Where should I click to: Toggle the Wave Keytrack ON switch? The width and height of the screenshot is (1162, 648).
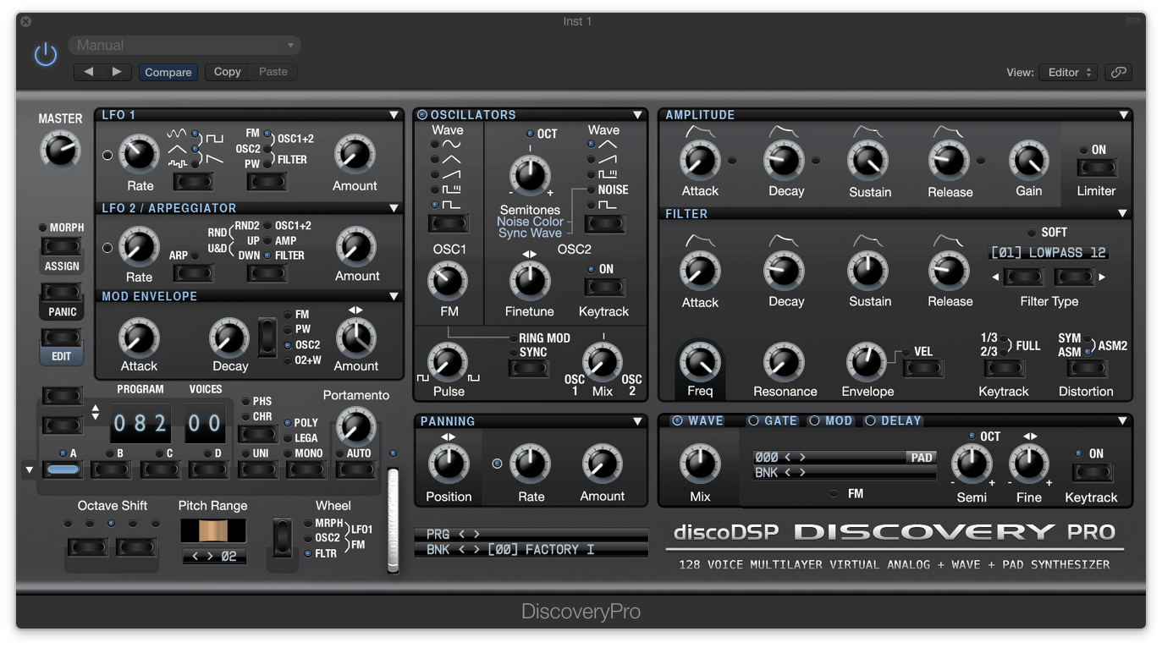pyautogui.click(x=1092, y=472)
